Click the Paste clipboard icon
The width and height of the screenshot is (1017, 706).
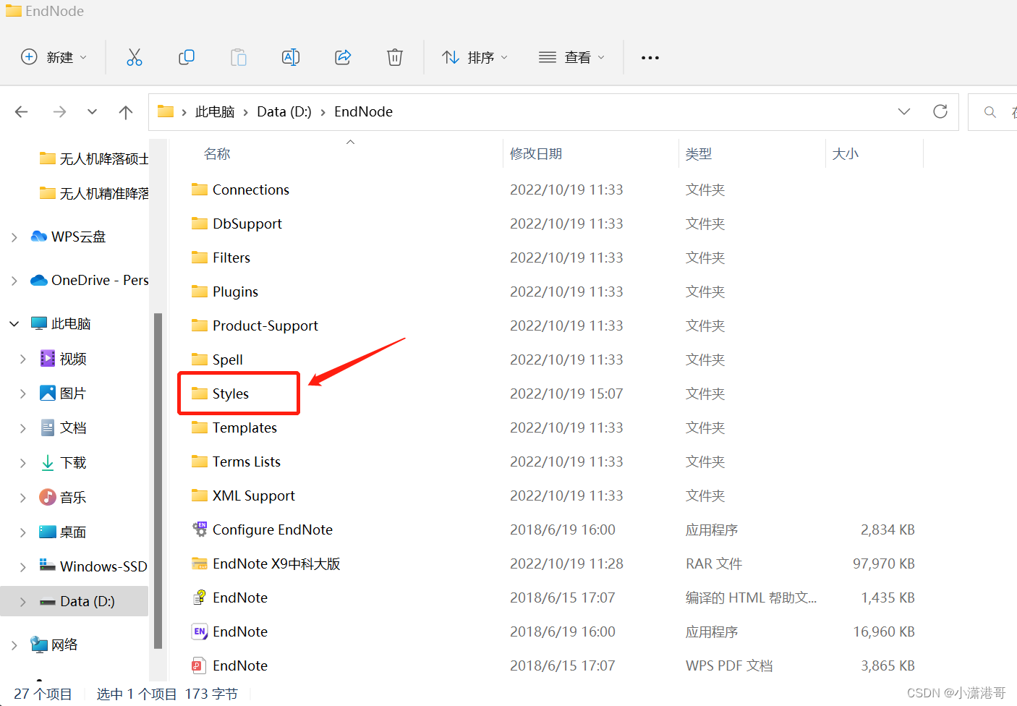click(239, 57)
